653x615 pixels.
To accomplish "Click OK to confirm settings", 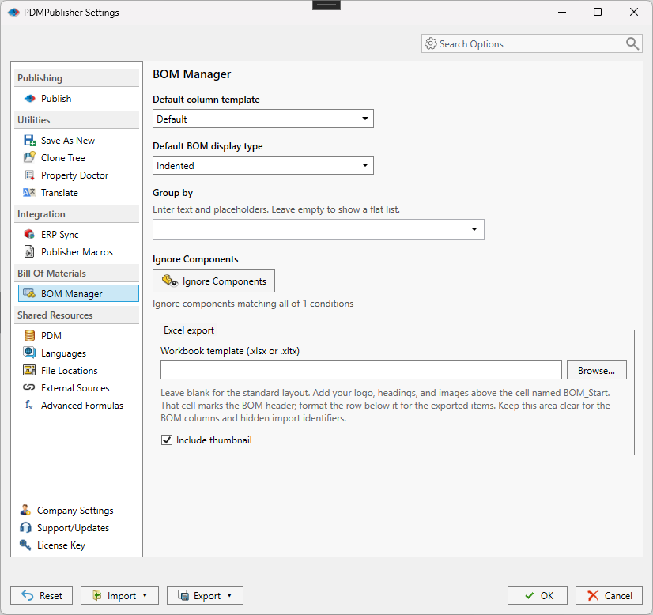I will [x=538, y=595].
